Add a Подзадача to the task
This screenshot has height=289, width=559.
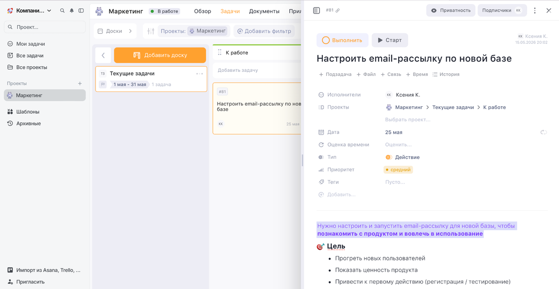335,74
